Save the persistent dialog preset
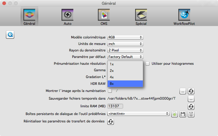The image size is (218, 136). click(x=183, y=114)
